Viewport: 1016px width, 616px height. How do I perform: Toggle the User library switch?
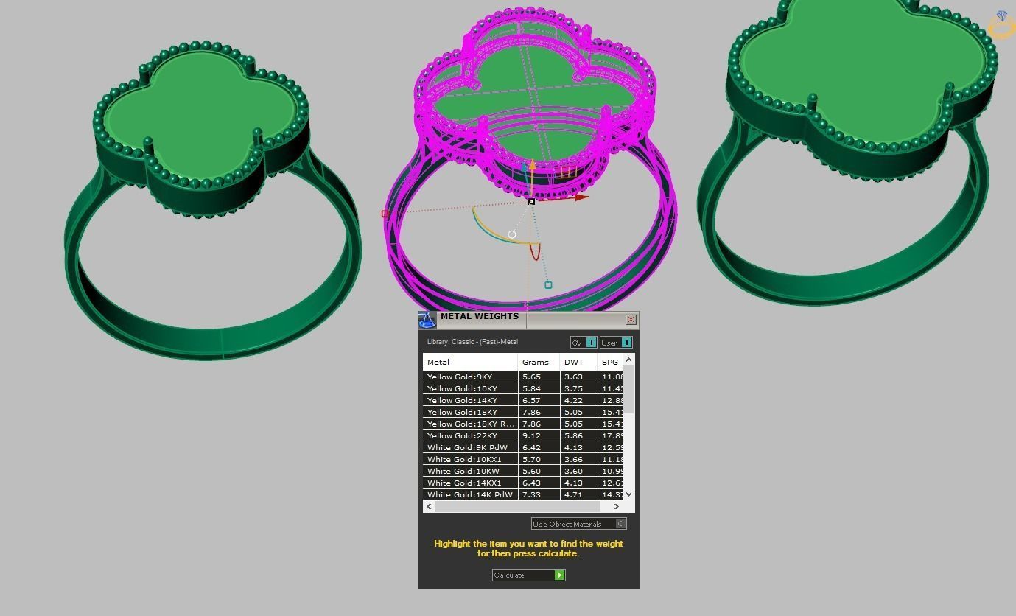[616, 343]
